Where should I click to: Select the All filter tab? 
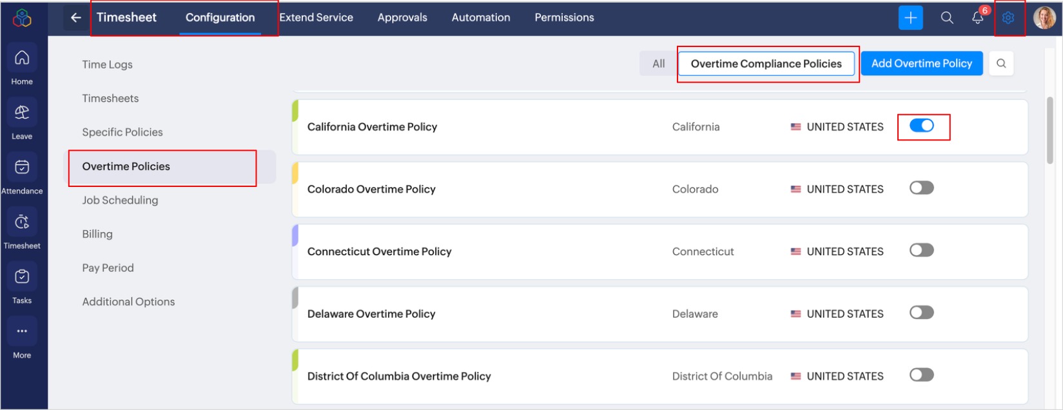[x=658, y=64]
